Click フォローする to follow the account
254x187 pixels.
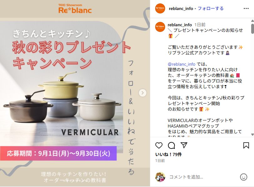[x=211, y=8]
